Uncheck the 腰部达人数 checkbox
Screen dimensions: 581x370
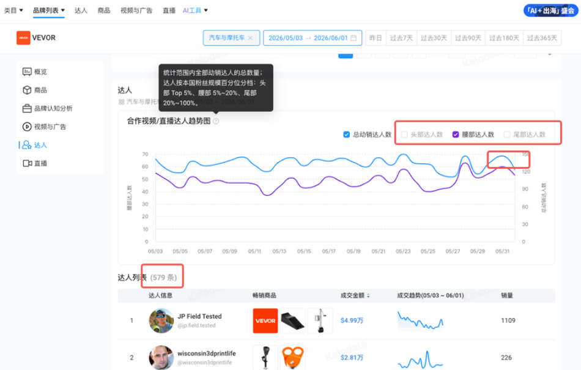click(456, 135)
